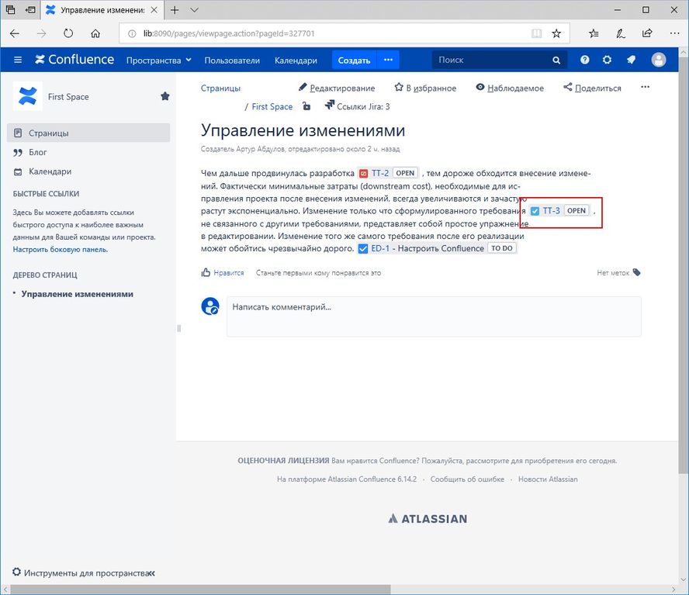689x595 pixels.
Task: Open set-aside tabs icon
Action: [10, 9]
